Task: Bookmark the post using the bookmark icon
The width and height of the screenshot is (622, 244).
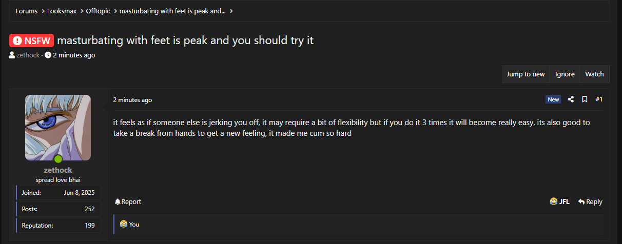Action: point(585,99)
